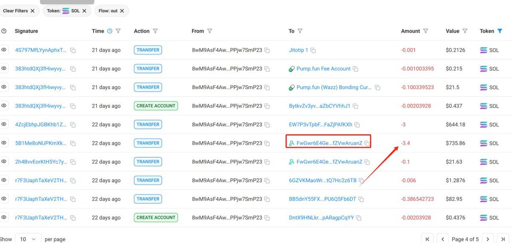Copy DntX9HNLkr...pARagpCqYY address
Viewport: 512px width, 243px height.
359,218
